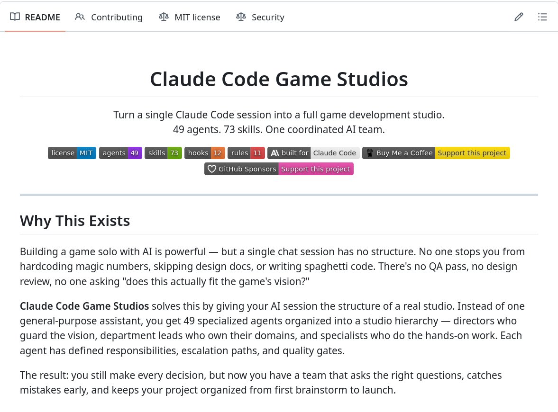Screen dimensions: 558x412
Task: Click the 'Building a game solo with AI' paragraph
Action: (x=272, y=266)
